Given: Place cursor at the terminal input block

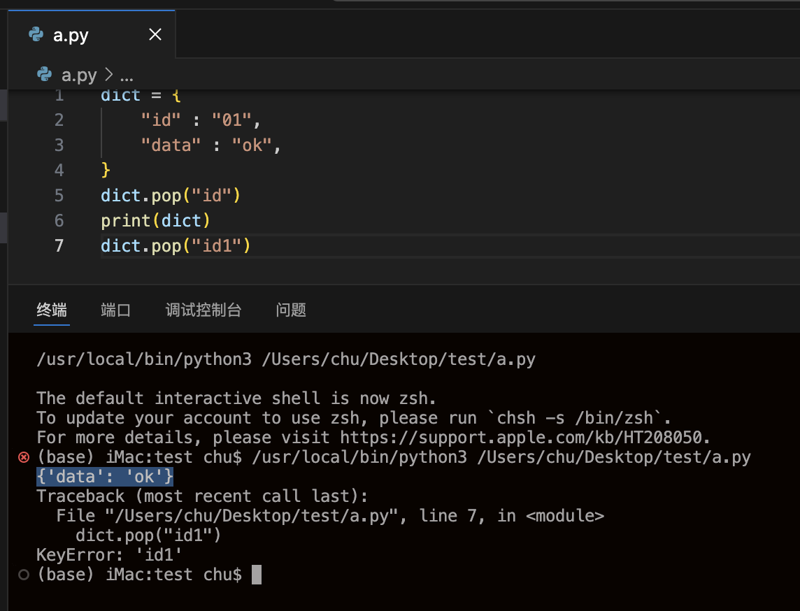Looking at the screenshot, I should coord(255,574).
